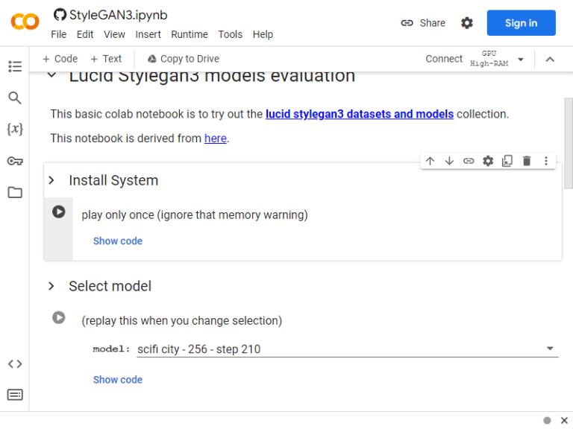Viewport: 573px width, 429px height.
Task: Delete the cell with trash icon
Action: point(527,161)
